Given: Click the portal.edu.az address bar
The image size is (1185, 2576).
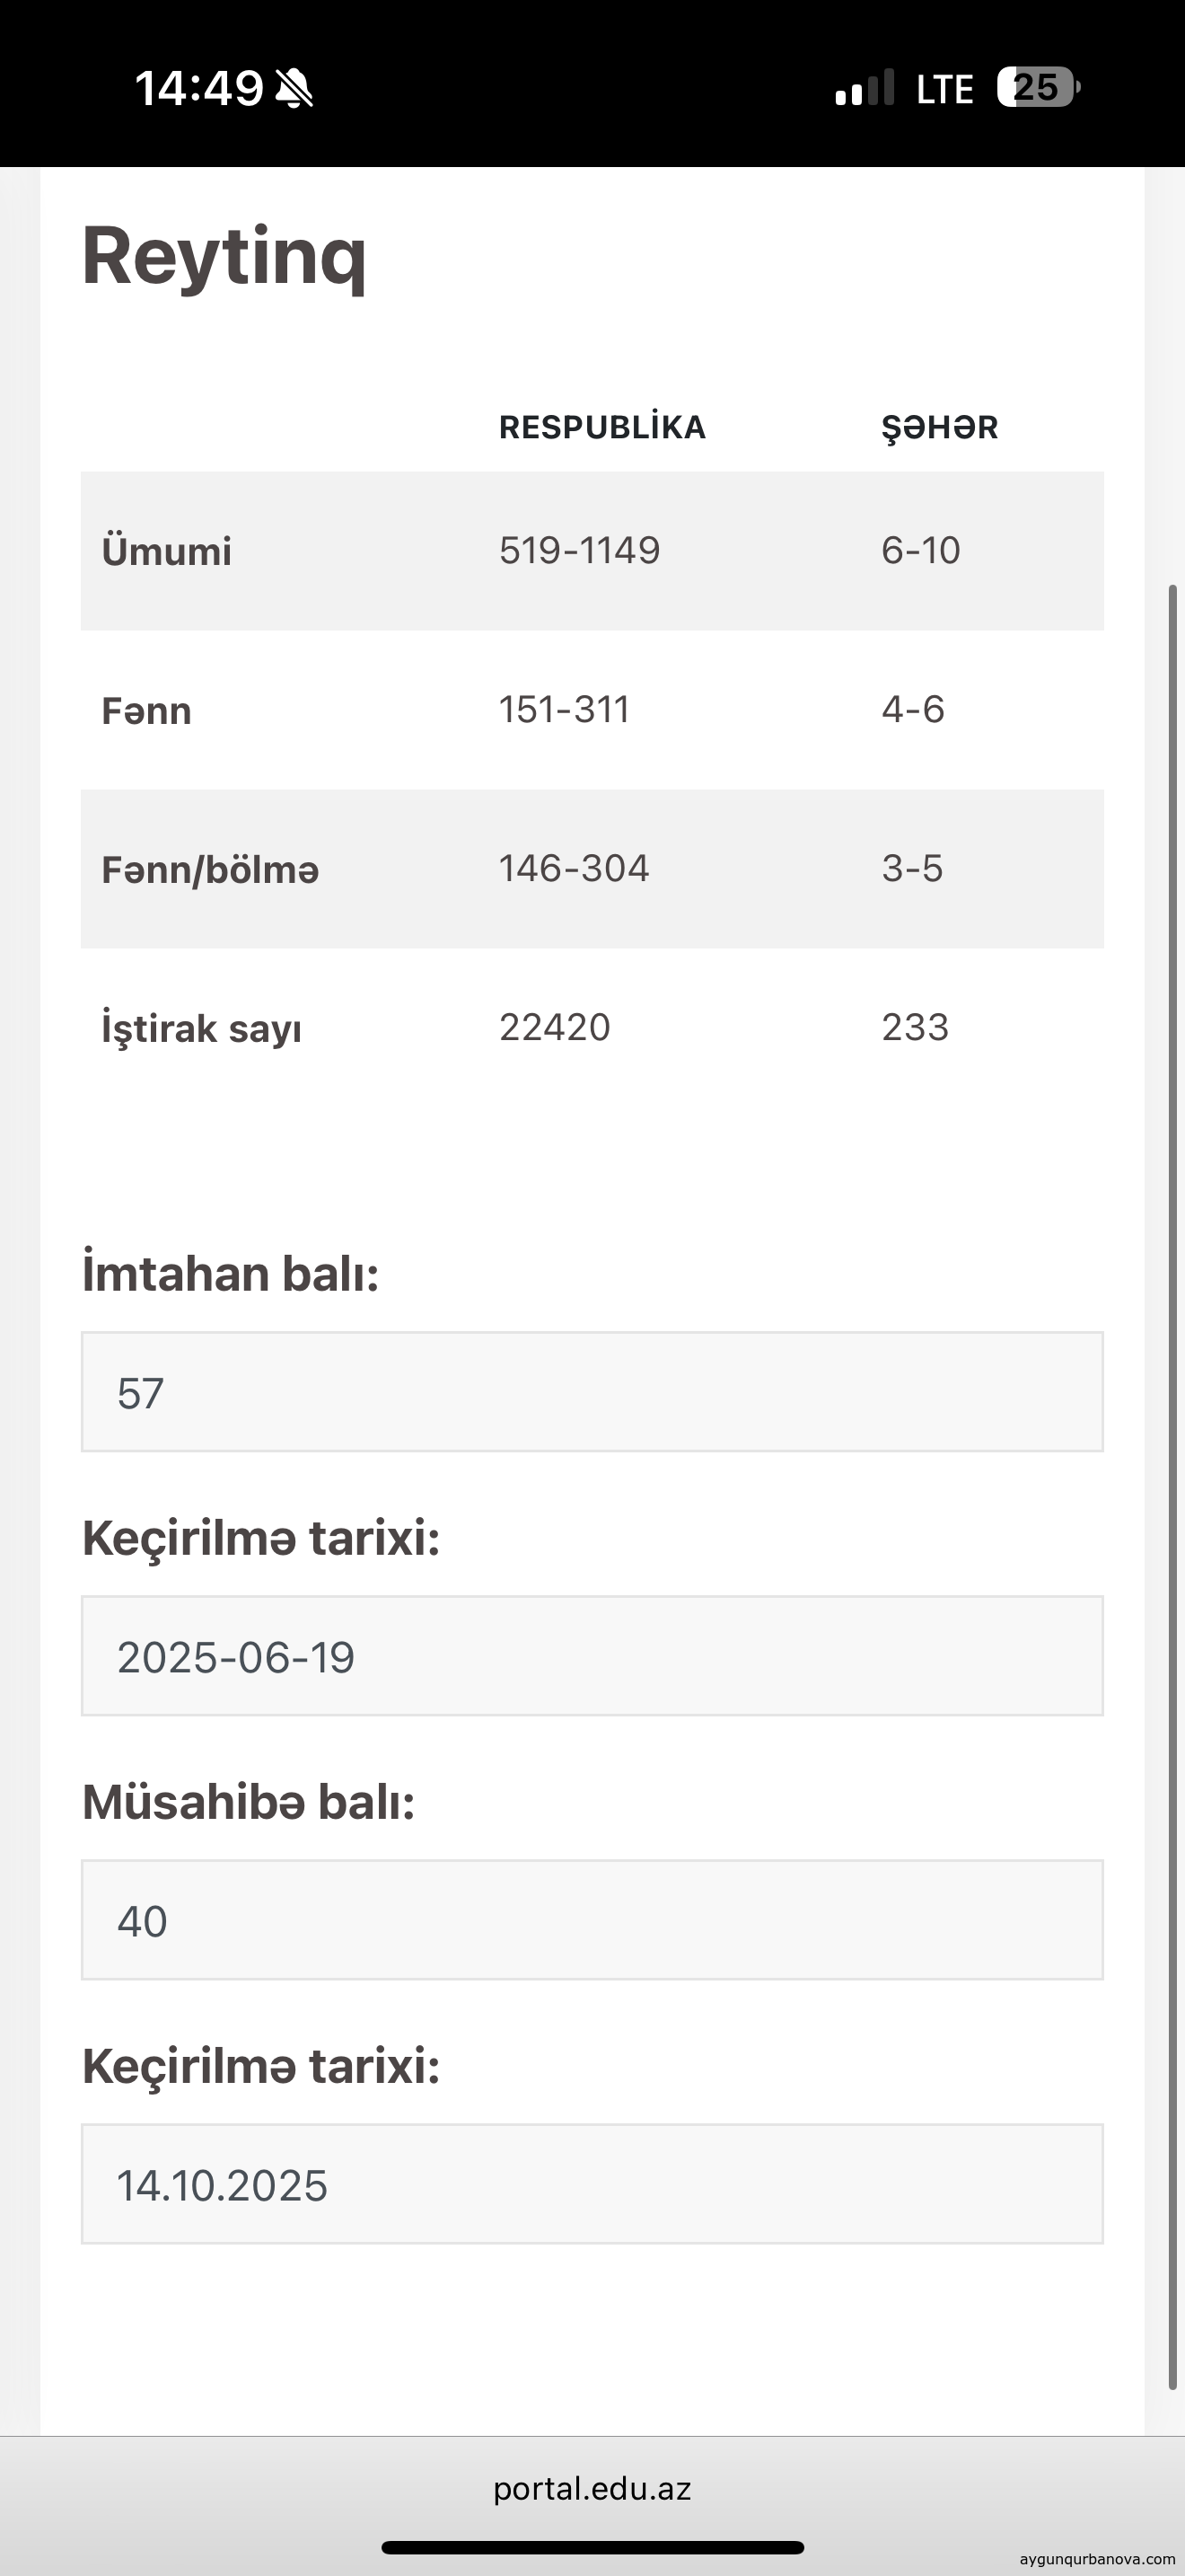Looking at the screenshot, I should pyautogui.click(x=592, y=2489).
